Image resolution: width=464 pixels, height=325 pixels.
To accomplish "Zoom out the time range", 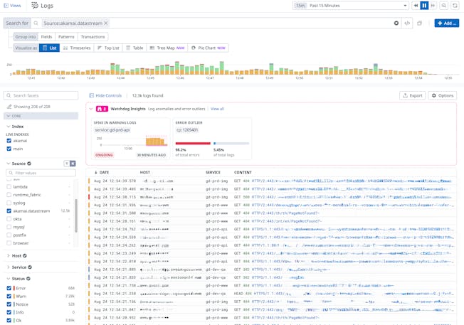I will pos(443,6).
